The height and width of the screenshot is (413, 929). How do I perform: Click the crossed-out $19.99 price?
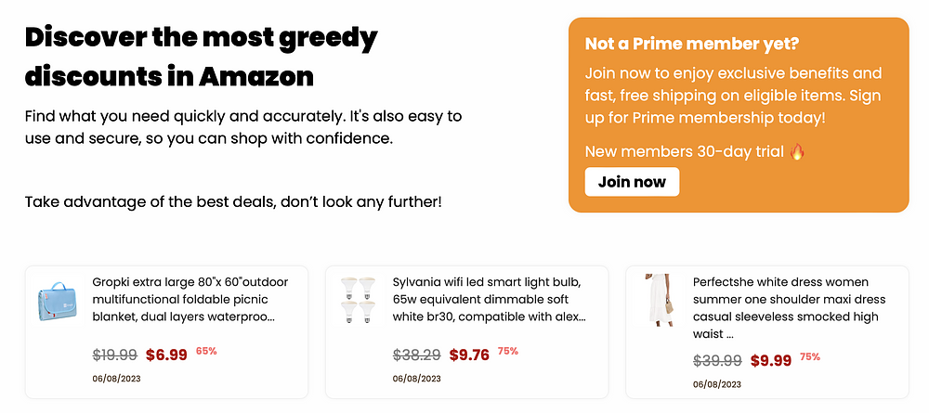point(115,355)
